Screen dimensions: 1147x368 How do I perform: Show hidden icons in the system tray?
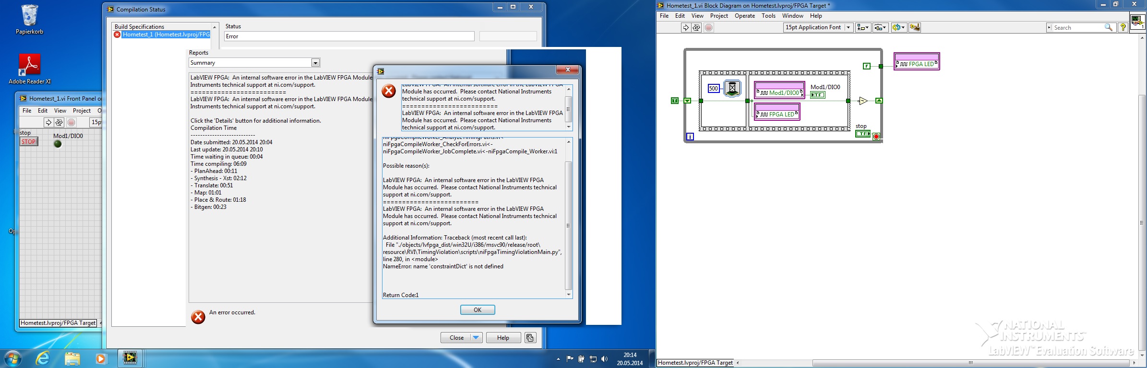coord(558,358)
